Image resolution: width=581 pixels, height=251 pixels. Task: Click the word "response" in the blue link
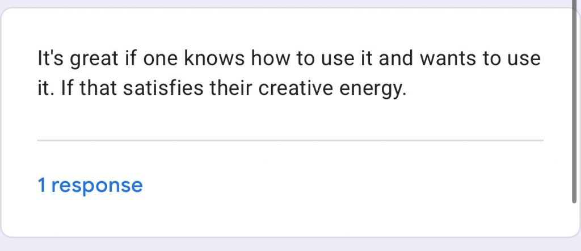[96, 186]
